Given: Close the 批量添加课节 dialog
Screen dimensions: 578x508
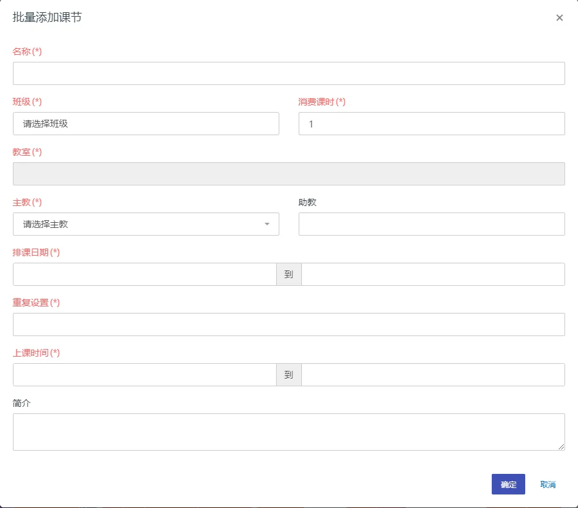Looking at the screenshot, I should point(559,17).
